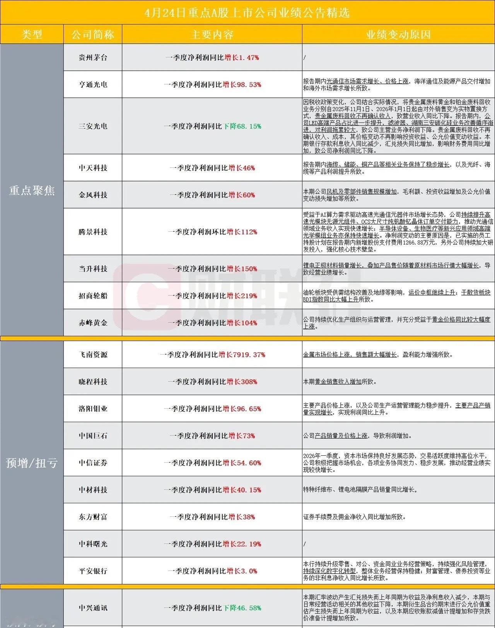Click the '类型' column header
The width and height of the screenshot is (495, 628).
(x=32, y=34)
